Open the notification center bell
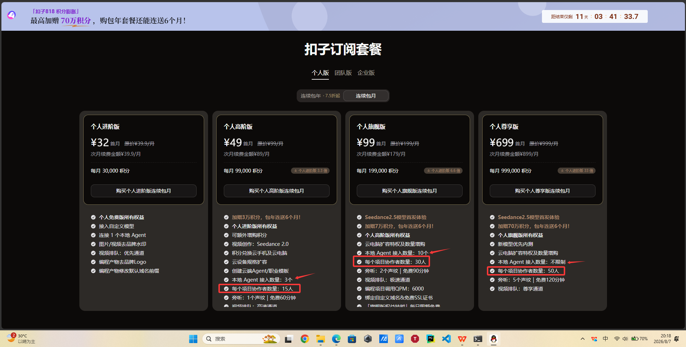 (x=676, y=339)
